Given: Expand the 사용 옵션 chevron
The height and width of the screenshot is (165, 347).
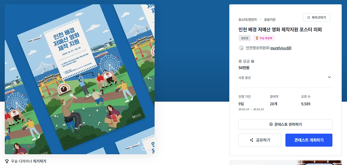Looking at the screenshot, I should (329, 77).
